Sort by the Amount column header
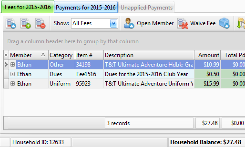The image size is (245, 147). click(x=208, y=55)
